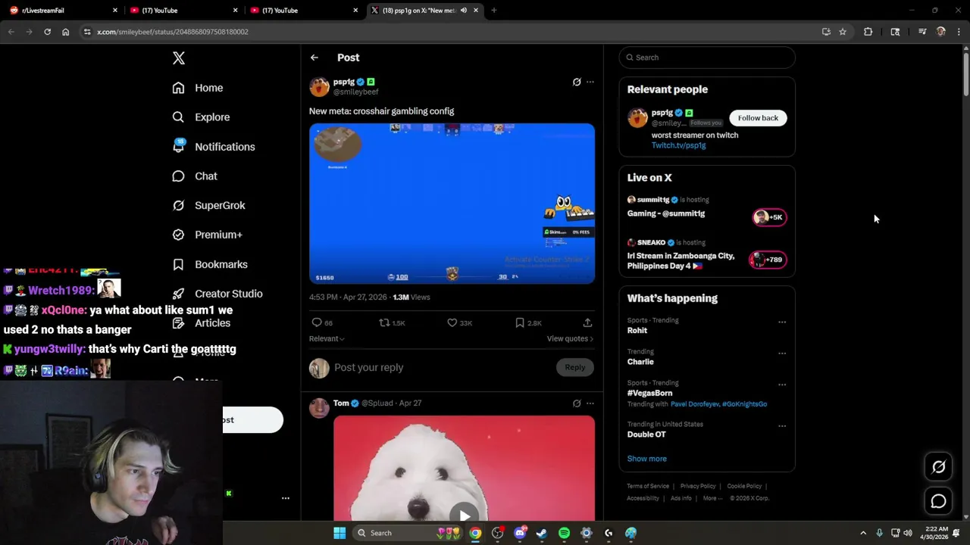The image size is (970, 545).
Task: Open Explore in the sidebar
Action: [x=201, y=117]
